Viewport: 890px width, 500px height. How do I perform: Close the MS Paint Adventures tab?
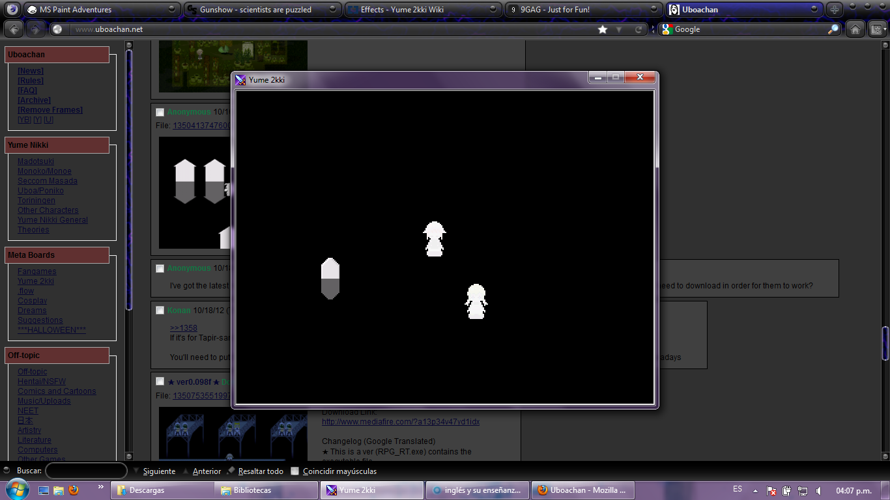(x=171, y=10)
